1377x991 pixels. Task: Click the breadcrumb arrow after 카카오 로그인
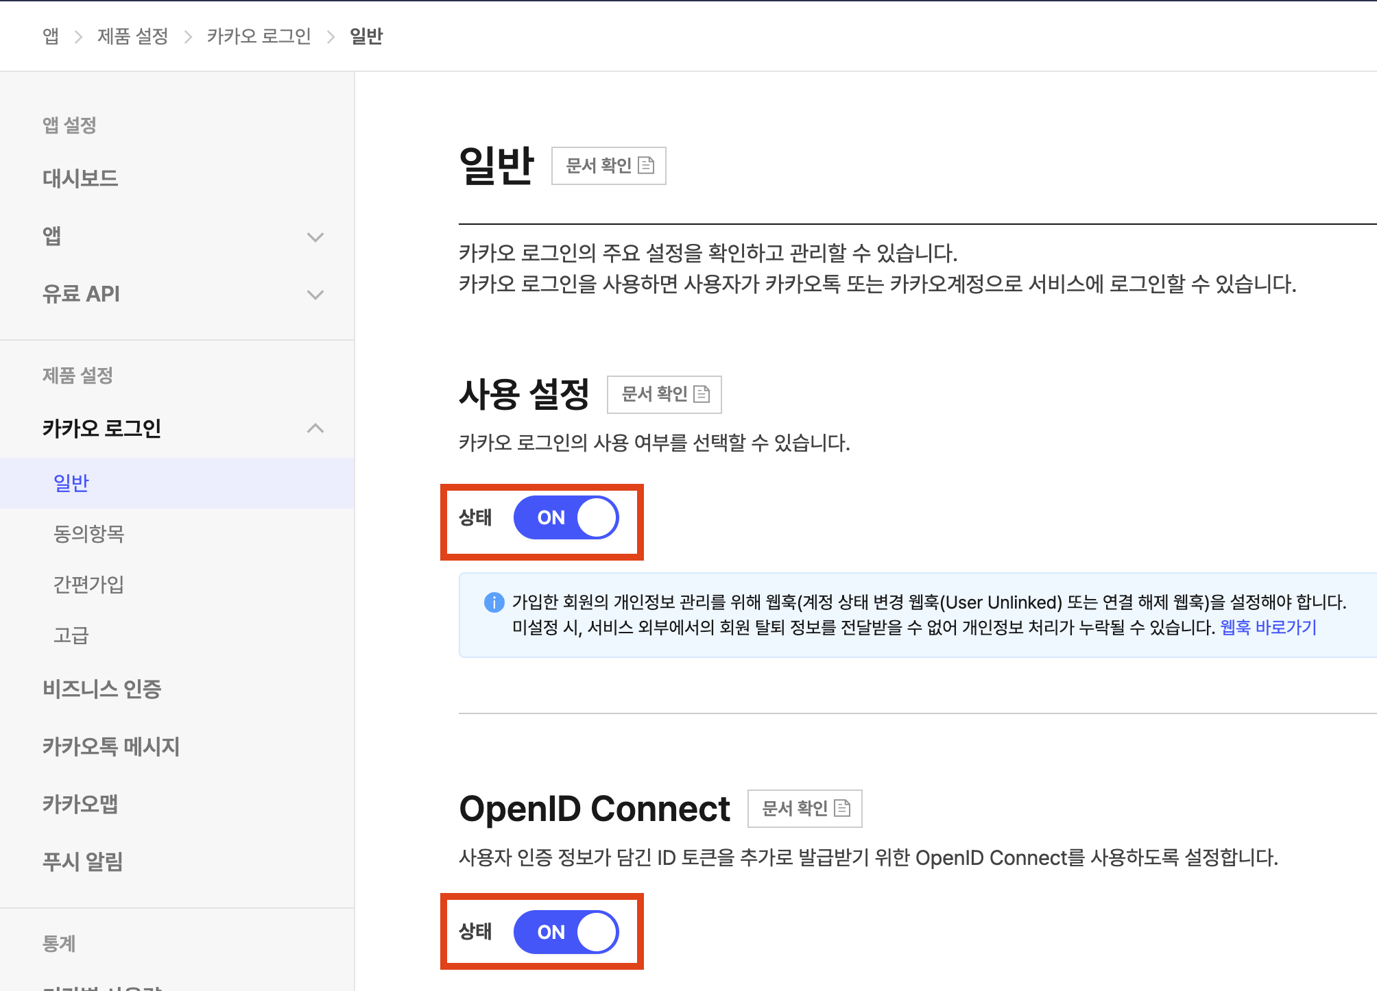(331, 36)
